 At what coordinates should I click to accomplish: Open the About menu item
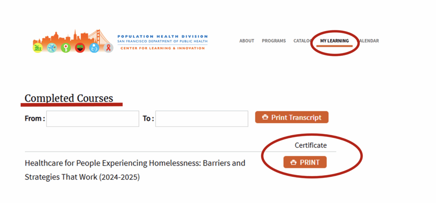tap(247, 41)
